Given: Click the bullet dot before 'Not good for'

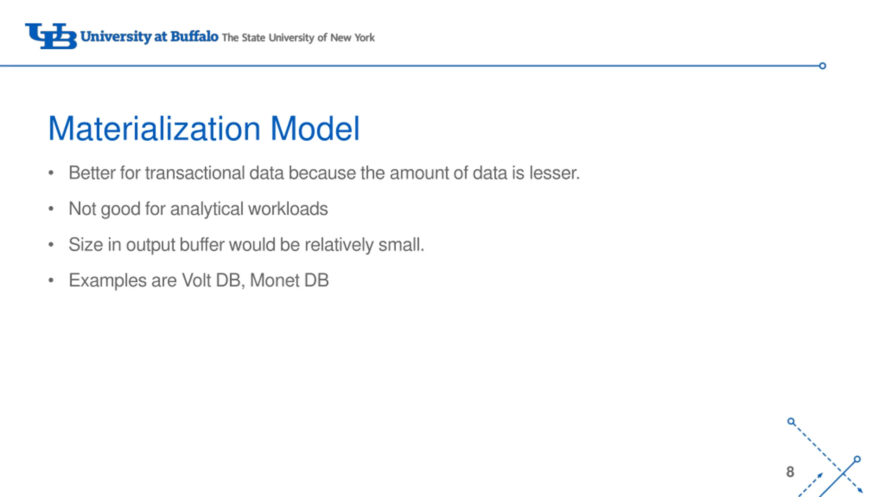Looking at the screenshot, I should [x=51, y=208].
